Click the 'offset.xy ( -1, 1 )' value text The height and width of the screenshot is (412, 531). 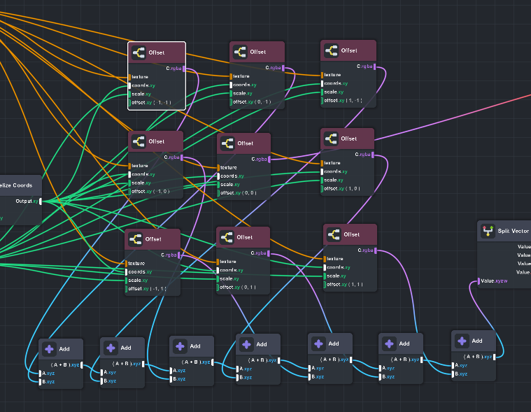tap(147, 289)
